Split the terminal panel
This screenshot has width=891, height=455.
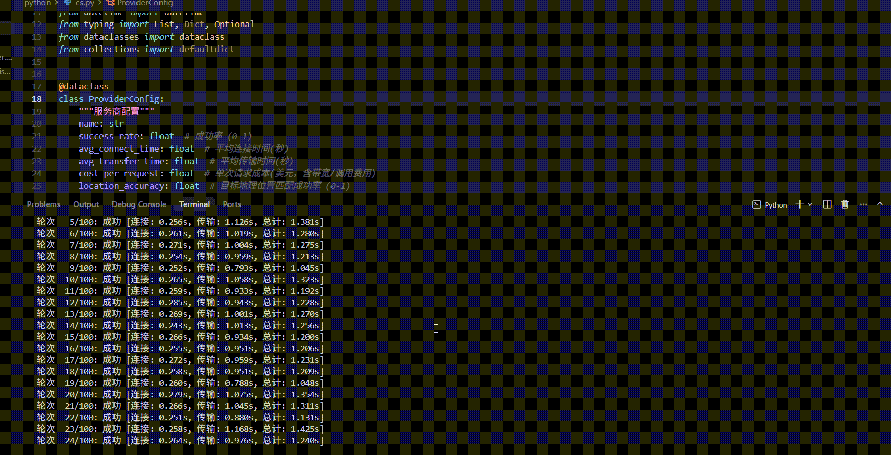827,204
